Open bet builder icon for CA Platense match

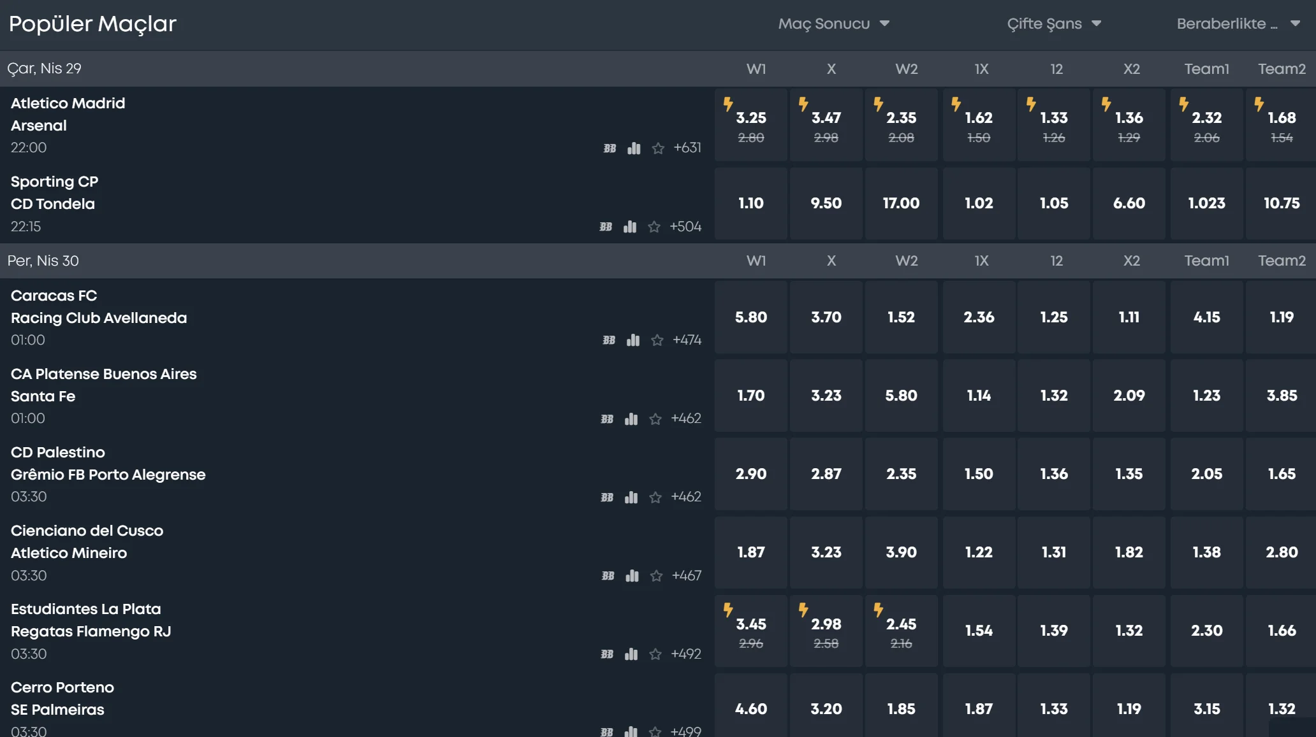(x=607, y=419)
